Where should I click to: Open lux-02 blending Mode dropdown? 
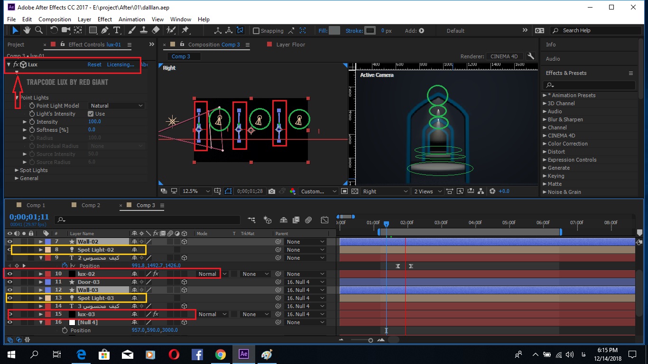(213, 274)
